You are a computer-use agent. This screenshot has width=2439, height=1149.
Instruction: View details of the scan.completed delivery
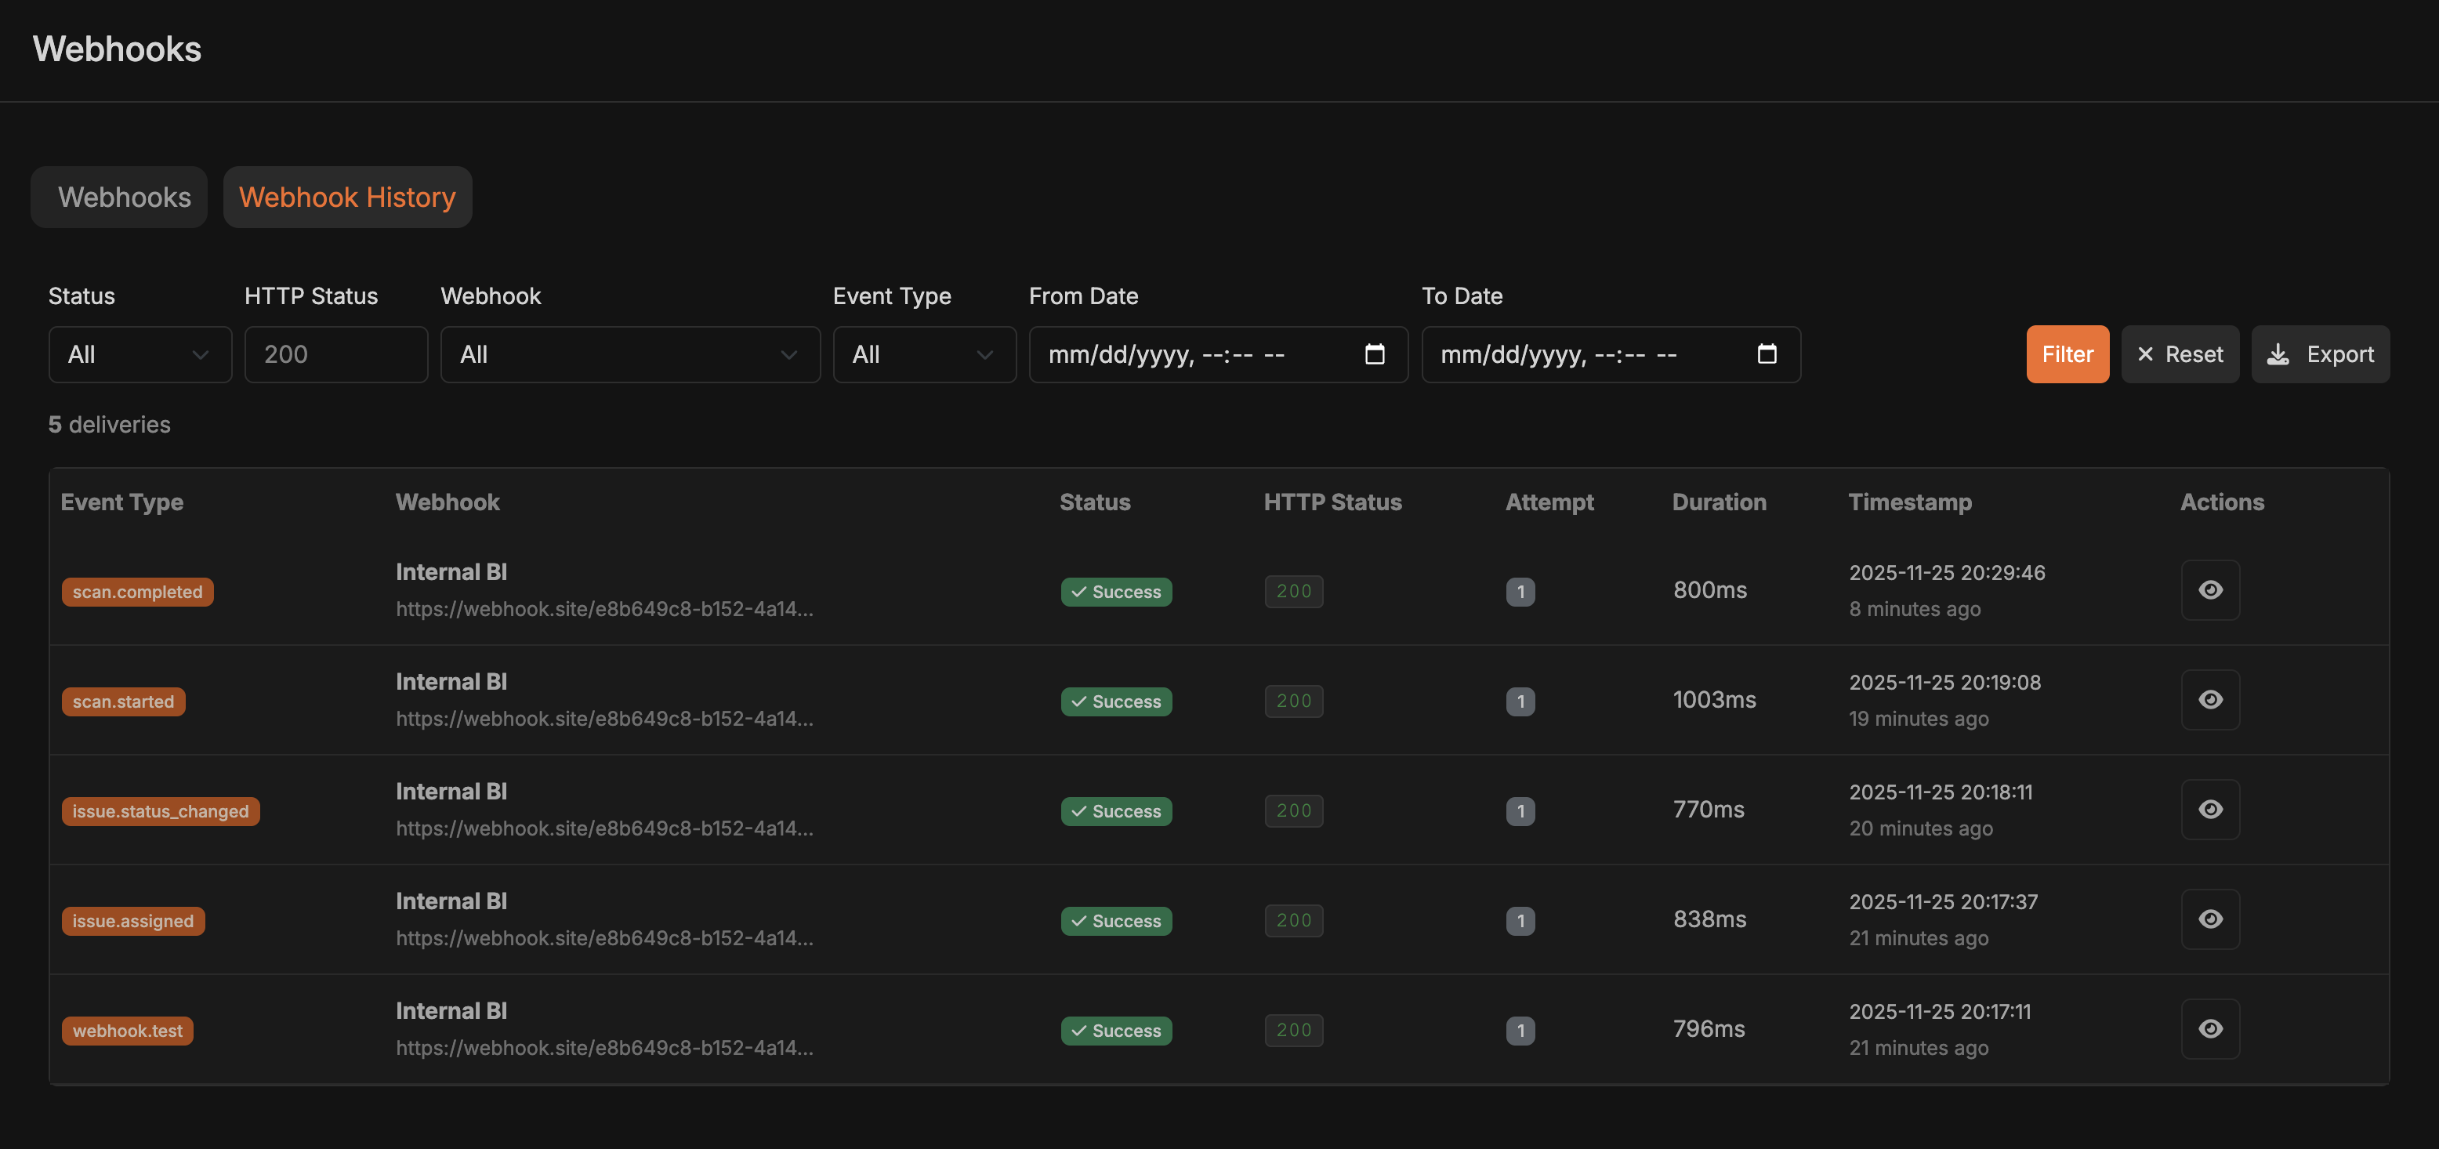(x=2210, y=589)
